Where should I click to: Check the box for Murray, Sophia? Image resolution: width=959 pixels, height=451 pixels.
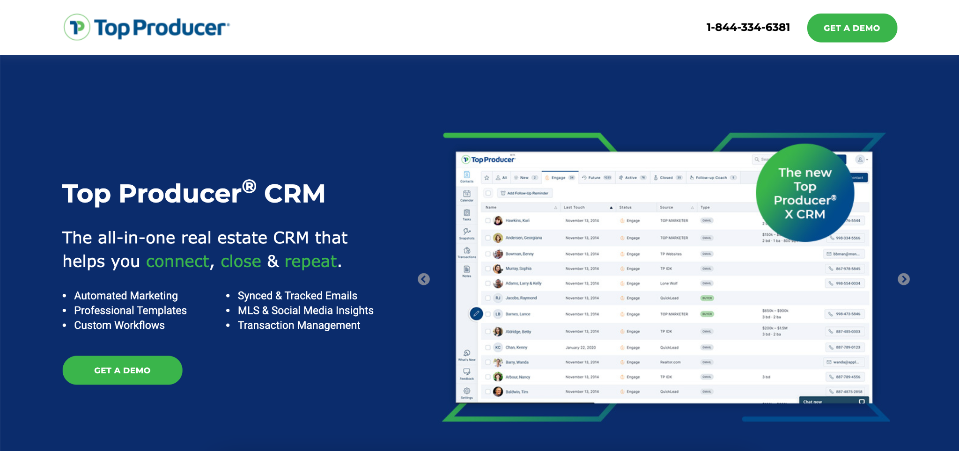coord(488,269)
